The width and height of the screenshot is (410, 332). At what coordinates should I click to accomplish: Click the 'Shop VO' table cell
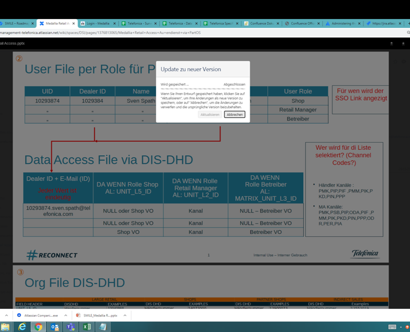click(128, 232)
